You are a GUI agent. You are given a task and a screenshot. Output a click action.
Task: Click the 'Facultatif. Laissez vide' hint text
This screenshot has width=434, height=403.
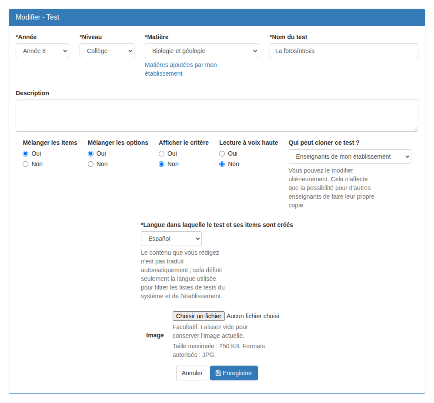(x=210, y=331)
